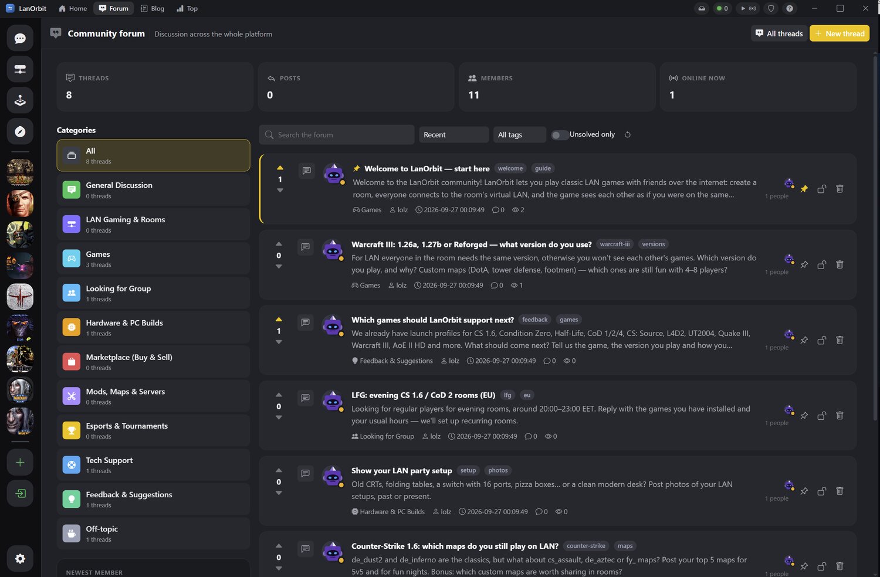
Task: Click the help question mark icon
Action: (x=790, y=8)
